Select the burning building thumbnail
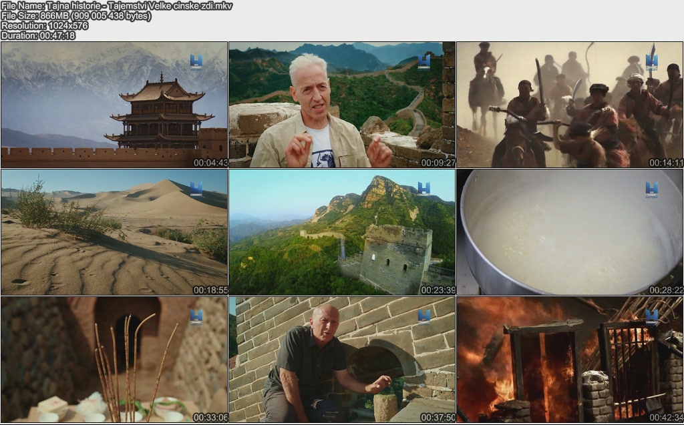This screenshot has width=684, height=425. (x=570, y=359)
